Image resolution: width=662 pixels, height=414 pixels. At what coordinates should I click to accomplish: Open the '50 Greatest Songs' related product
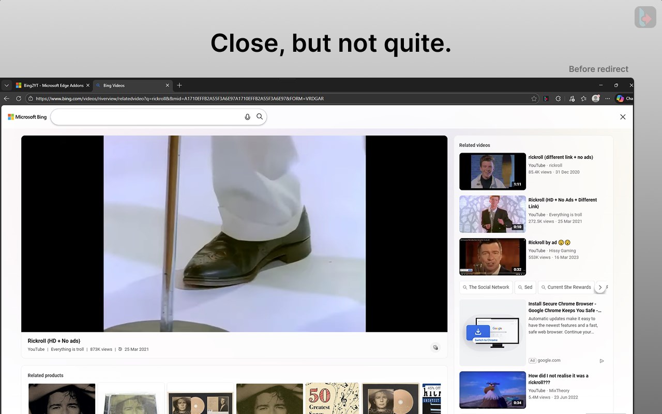pyautogui.click(x=332, y=398)
